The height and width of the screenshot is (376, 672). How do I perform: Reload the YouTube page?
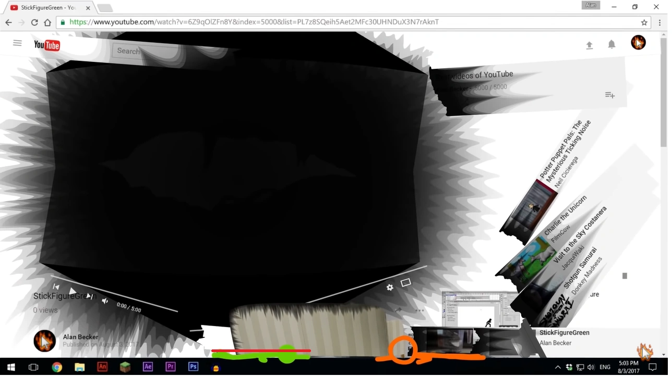click(34, 22)
